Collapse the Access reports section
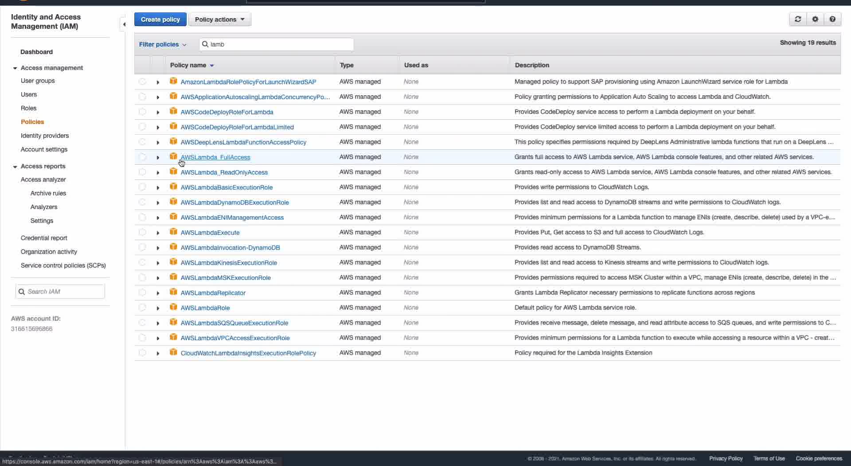The image size is (851, 466). (15, 167)
